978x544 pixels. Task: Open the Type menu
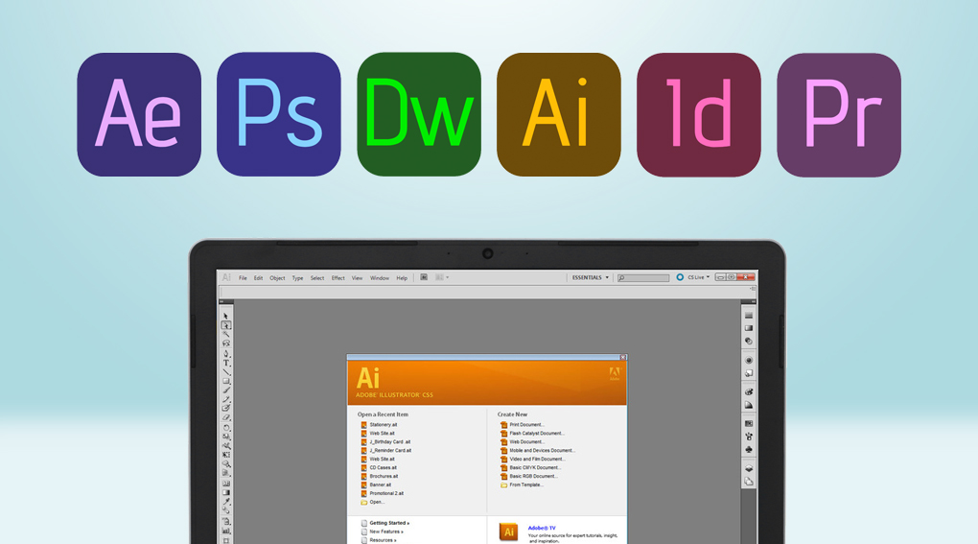297,278
